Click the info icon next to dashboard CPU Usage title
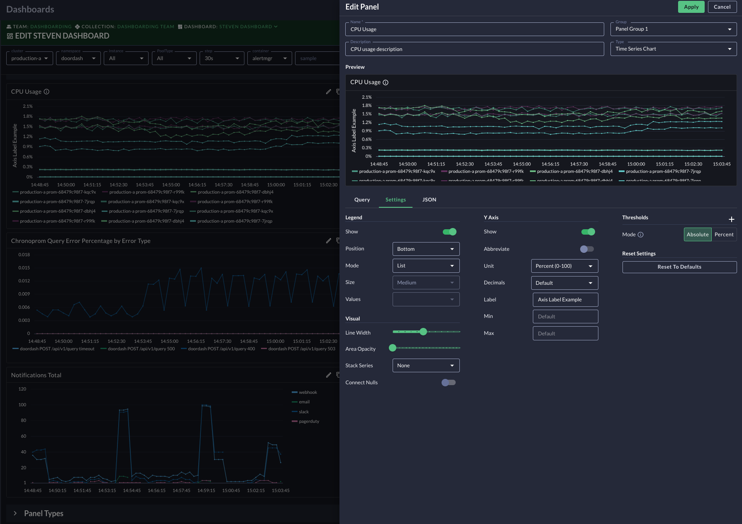Image resolution: width=742 pixels, height=524 pixels. tap(46, 92)
